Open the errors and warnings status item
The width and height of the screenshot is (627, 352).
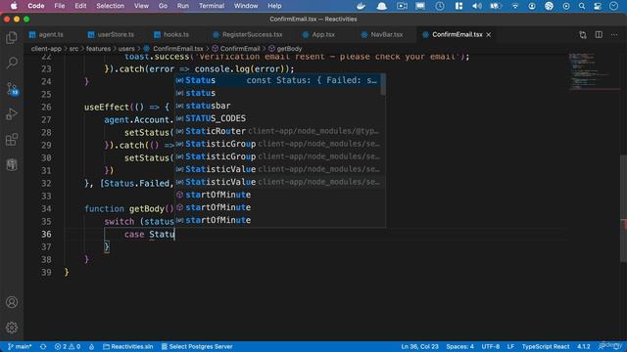pyautogui.click(x=68, y=346)
